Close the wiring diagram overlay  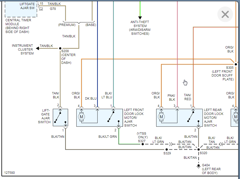[x=225, y=14]
